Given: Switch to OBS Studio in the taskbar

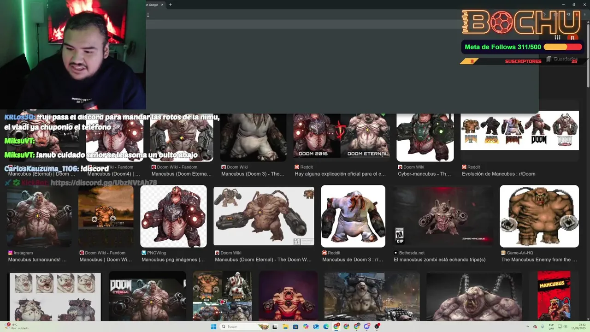Looking at the screenshot, I should [377, 326].
